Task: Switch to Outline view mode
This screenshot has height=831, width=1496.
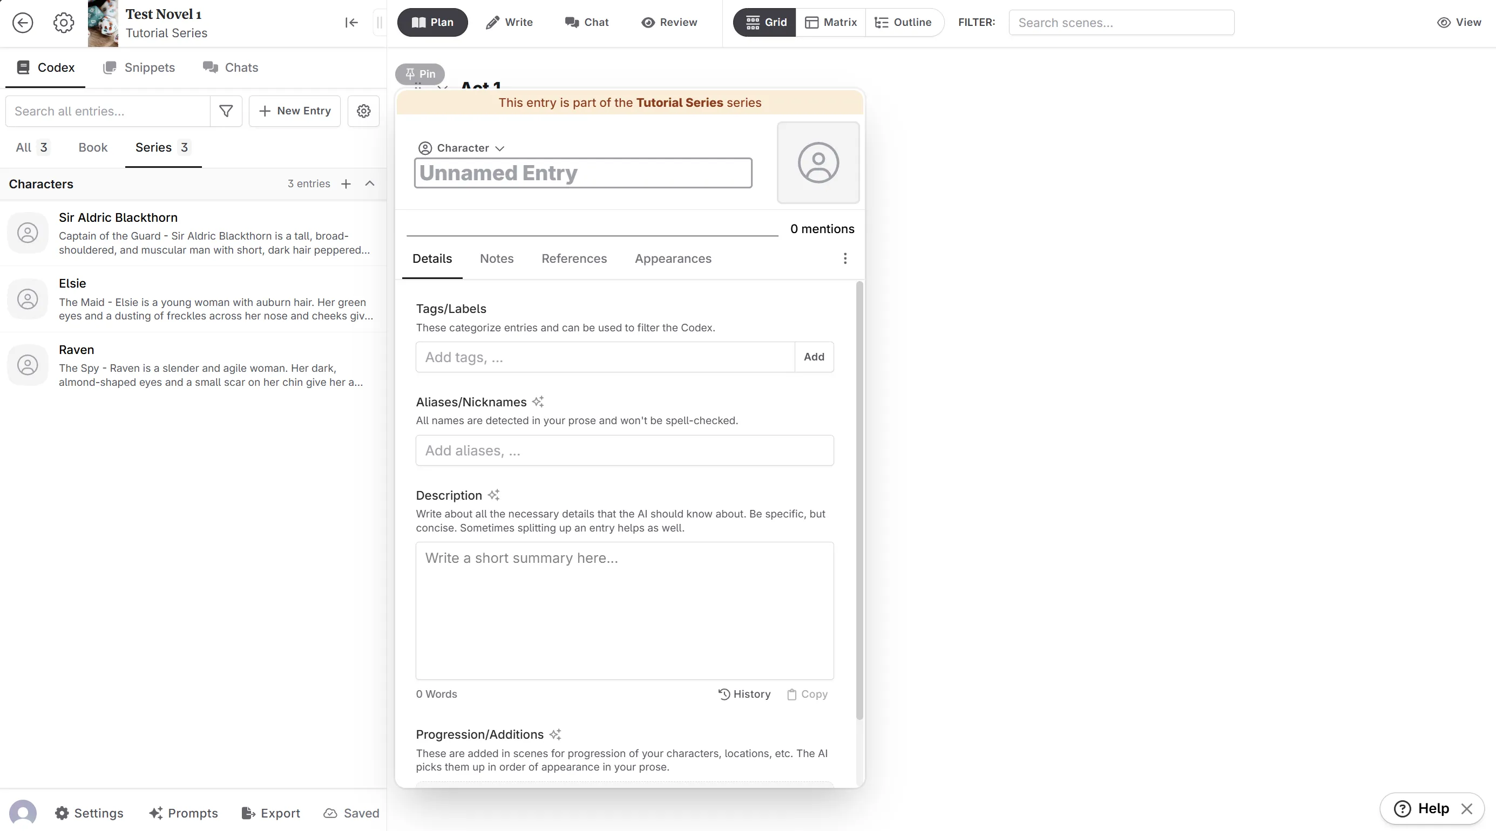Action: pos(903,23)
